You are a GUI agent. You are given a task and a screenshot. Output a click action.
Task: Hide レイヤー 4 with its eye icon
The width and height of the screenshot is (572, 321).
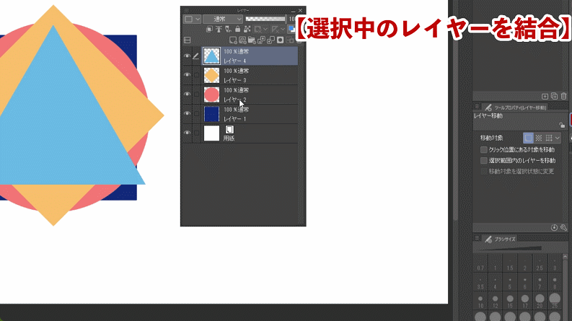click(x=187, y=56)
